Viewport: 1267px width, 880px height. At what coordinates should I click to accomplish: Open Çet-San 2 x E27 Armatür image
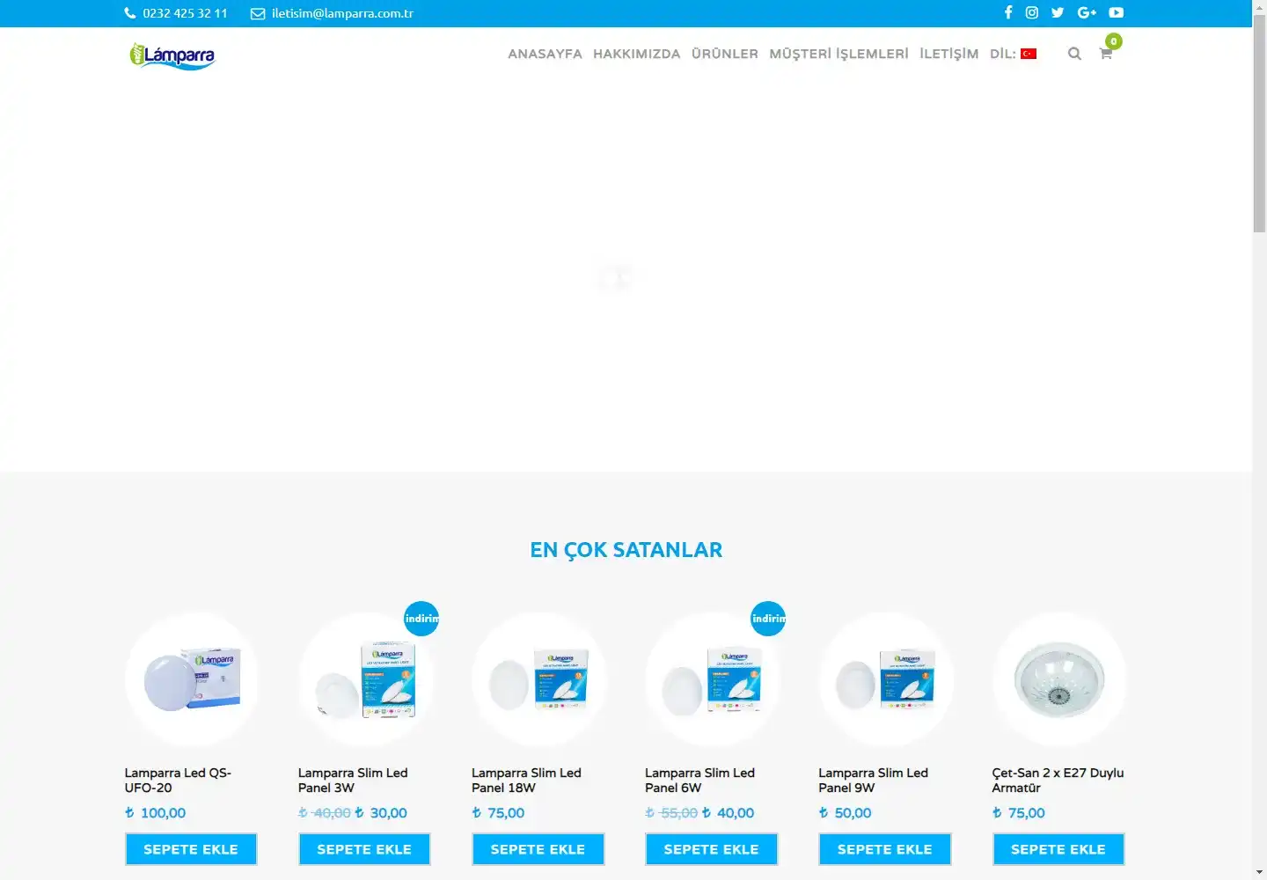coord(1058,680)
